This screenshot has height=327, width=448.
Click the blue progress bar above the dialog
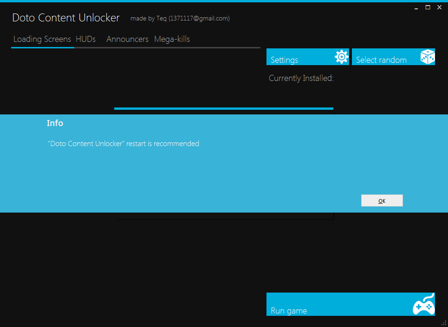[x=223, y=108]
